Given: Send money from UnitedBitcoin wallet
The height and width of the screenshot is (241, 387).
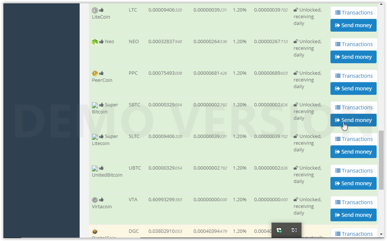Looking at the screenshot, I should [x=354, y=183].
